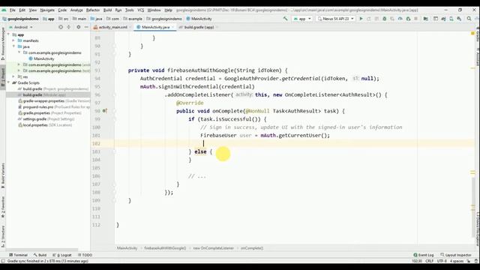The height and width of the screenshot is (270, 480).
Task: Select build.gradle (Module: app) in tree
Action: coord(44,95)
